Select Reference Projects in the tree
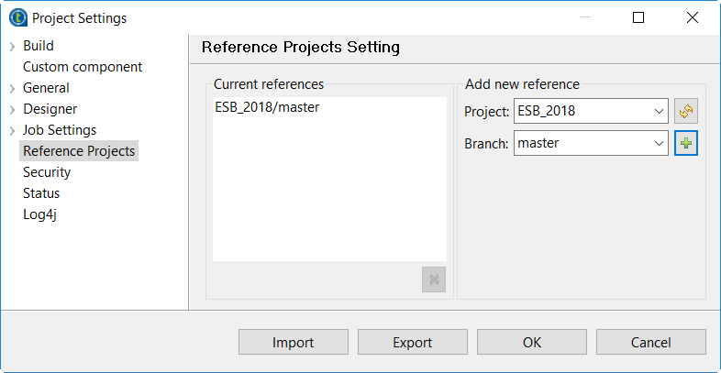 (79, 151)
